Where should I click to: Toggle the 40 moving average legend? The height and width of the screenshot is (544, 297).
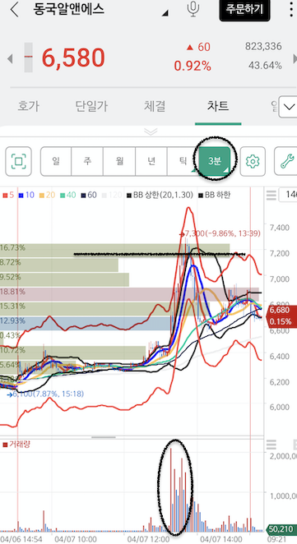(67, 195)
